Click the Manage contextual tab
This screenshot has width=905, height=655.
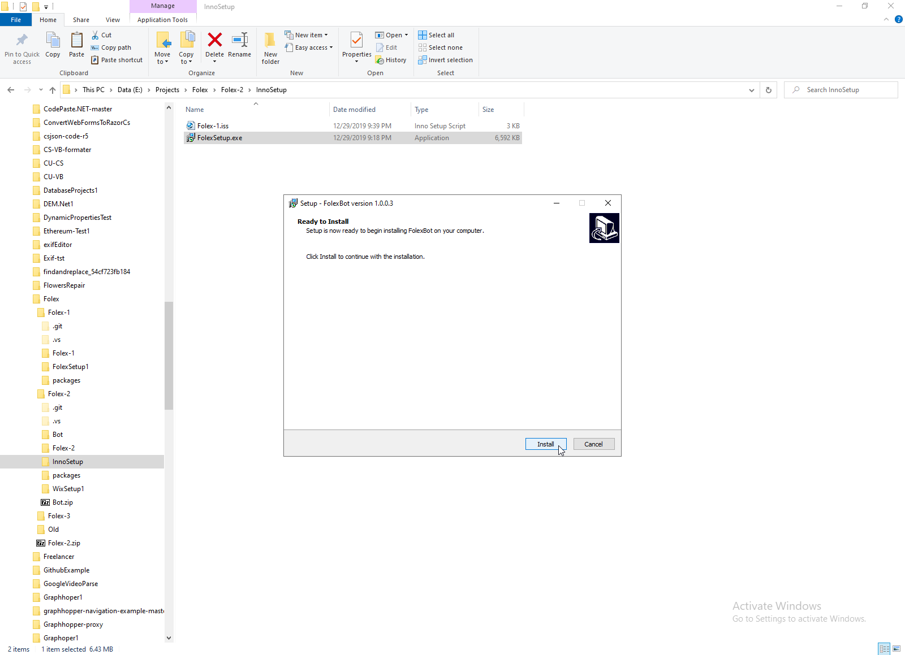coord(163,6)
